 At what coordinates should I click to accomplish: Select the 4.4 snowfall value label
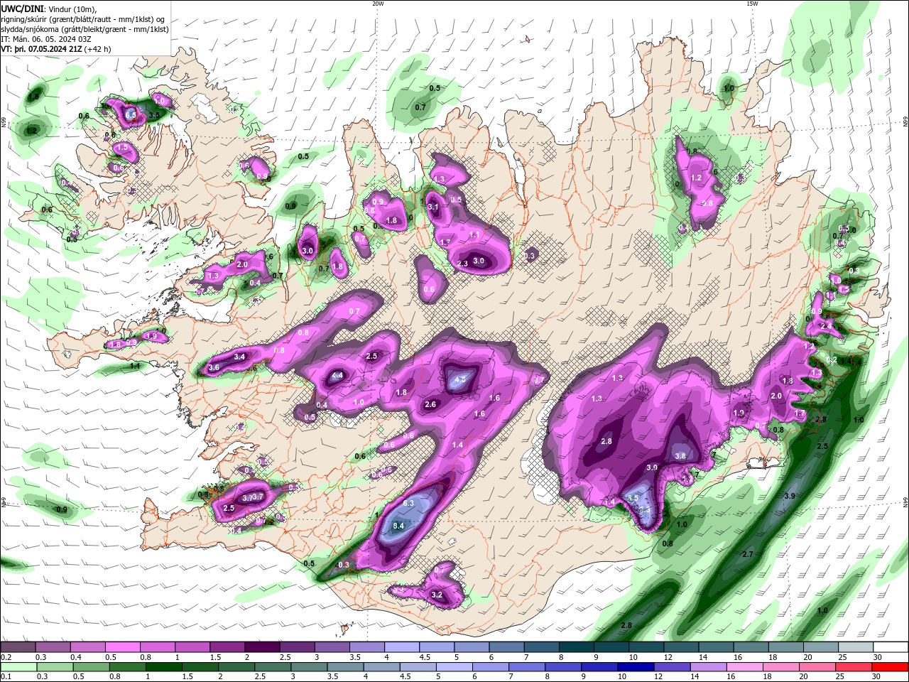tap(337, 375)
